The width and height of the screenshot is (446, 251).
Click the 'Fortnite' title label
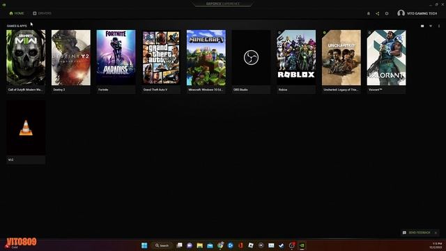(x=103, y=90)
